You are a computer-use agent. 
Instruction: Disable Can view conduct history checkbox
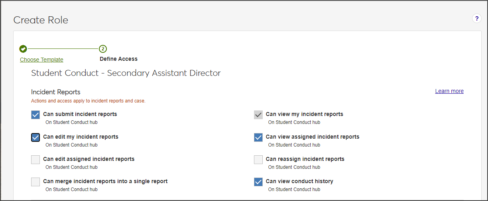[x=258, y=182]
